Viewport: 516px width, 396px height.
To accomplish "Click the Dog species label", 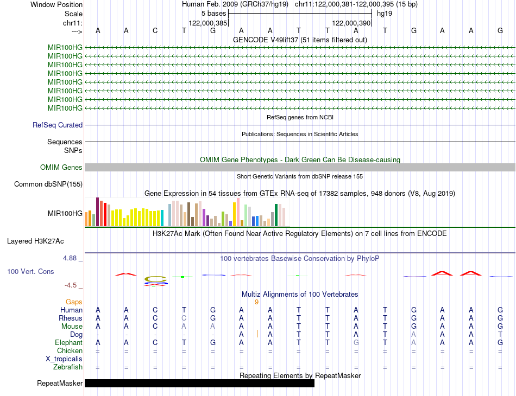I will (77, 335).
